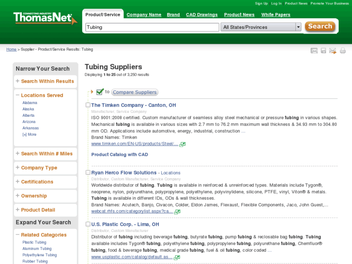This screenshot has height=264, width=352.
Task: Switch to the CAD Drawings tab
Action: tap(202, 15)
